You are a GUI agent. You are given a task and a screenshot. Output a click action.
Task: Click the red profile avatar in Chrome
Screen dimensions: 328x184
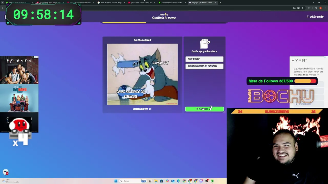pyautogui.click(x=320, y=8)
